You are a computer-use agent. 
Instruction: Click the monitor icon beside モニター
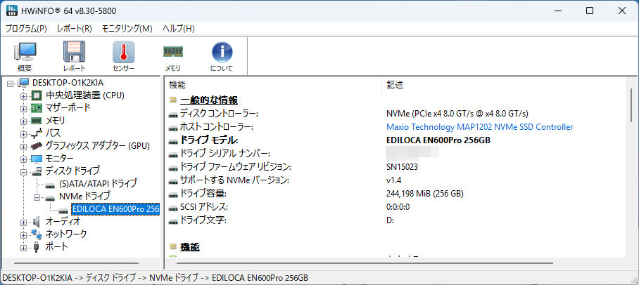pos(37,159)
